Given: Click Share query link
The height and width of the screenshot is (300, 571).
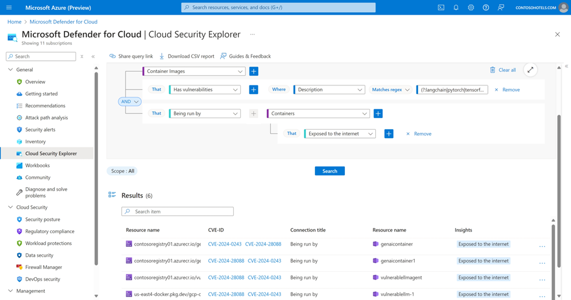Looking at the screenshot, I should pyautogui.click(x=131, y=56).
